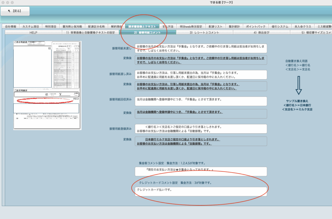Screen dimensions: 332x219
Task: Click the 変換後 preview under 振替用紙未渡し
Action: (x=201, y=60)
